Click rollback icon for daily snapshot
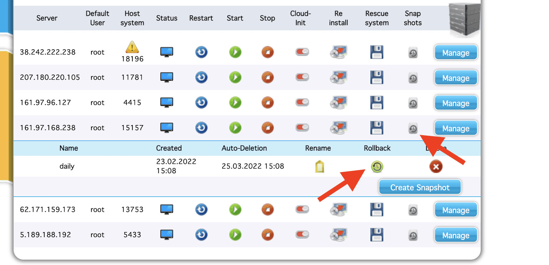This screenshot has height=265, width=549. pos(377,167)
